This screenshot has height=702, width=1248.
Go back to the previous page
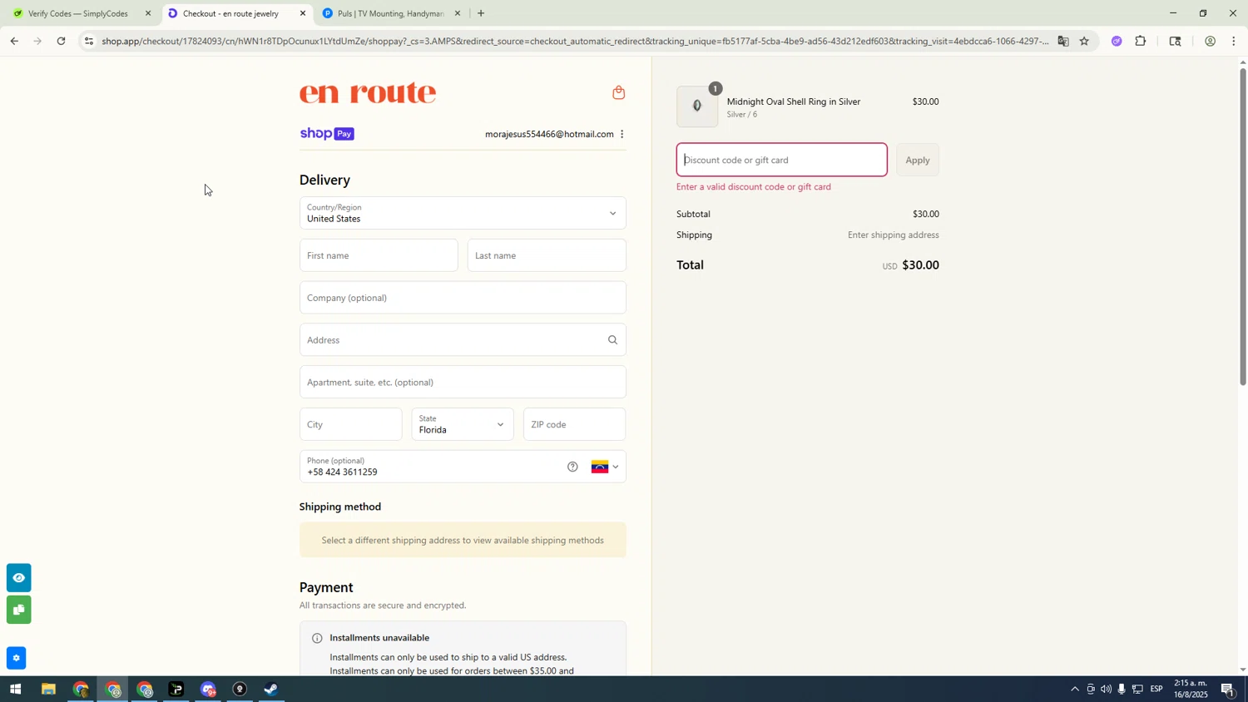tap(13, 41)
